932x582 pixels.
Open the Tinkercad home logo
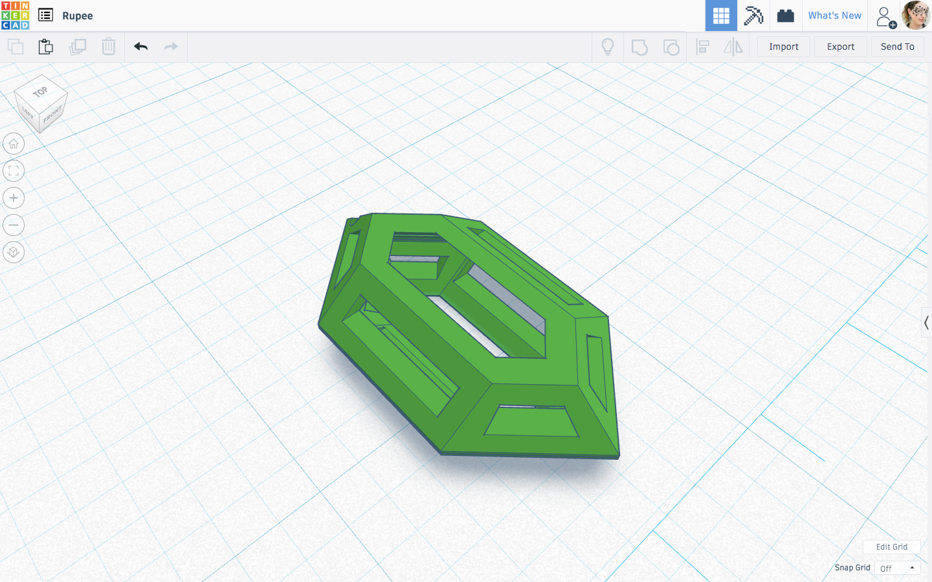(x=16, y=16)
